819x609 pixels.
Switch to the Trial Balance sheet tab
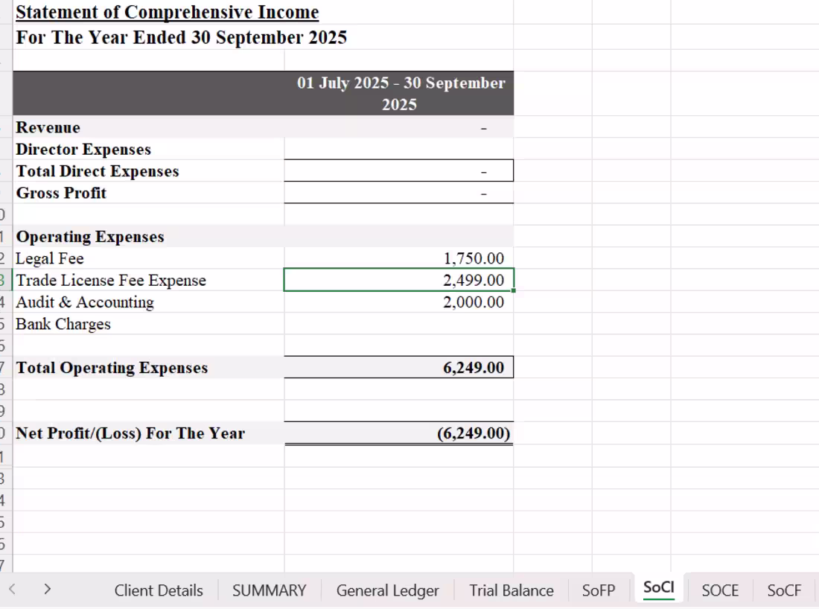(x=512, y=590)
